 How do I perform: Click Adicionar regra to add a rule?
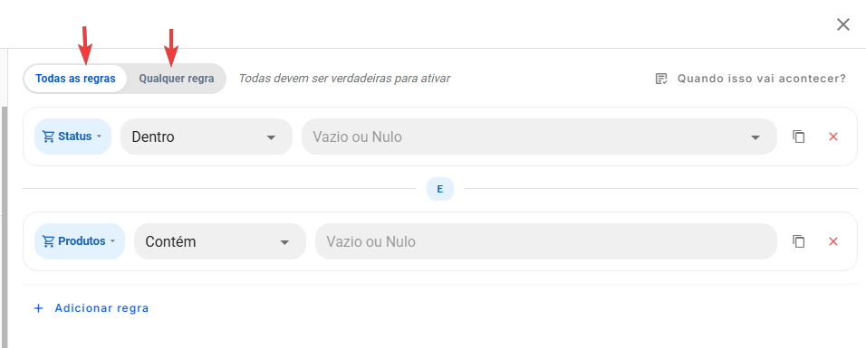[x=101, y=308]
